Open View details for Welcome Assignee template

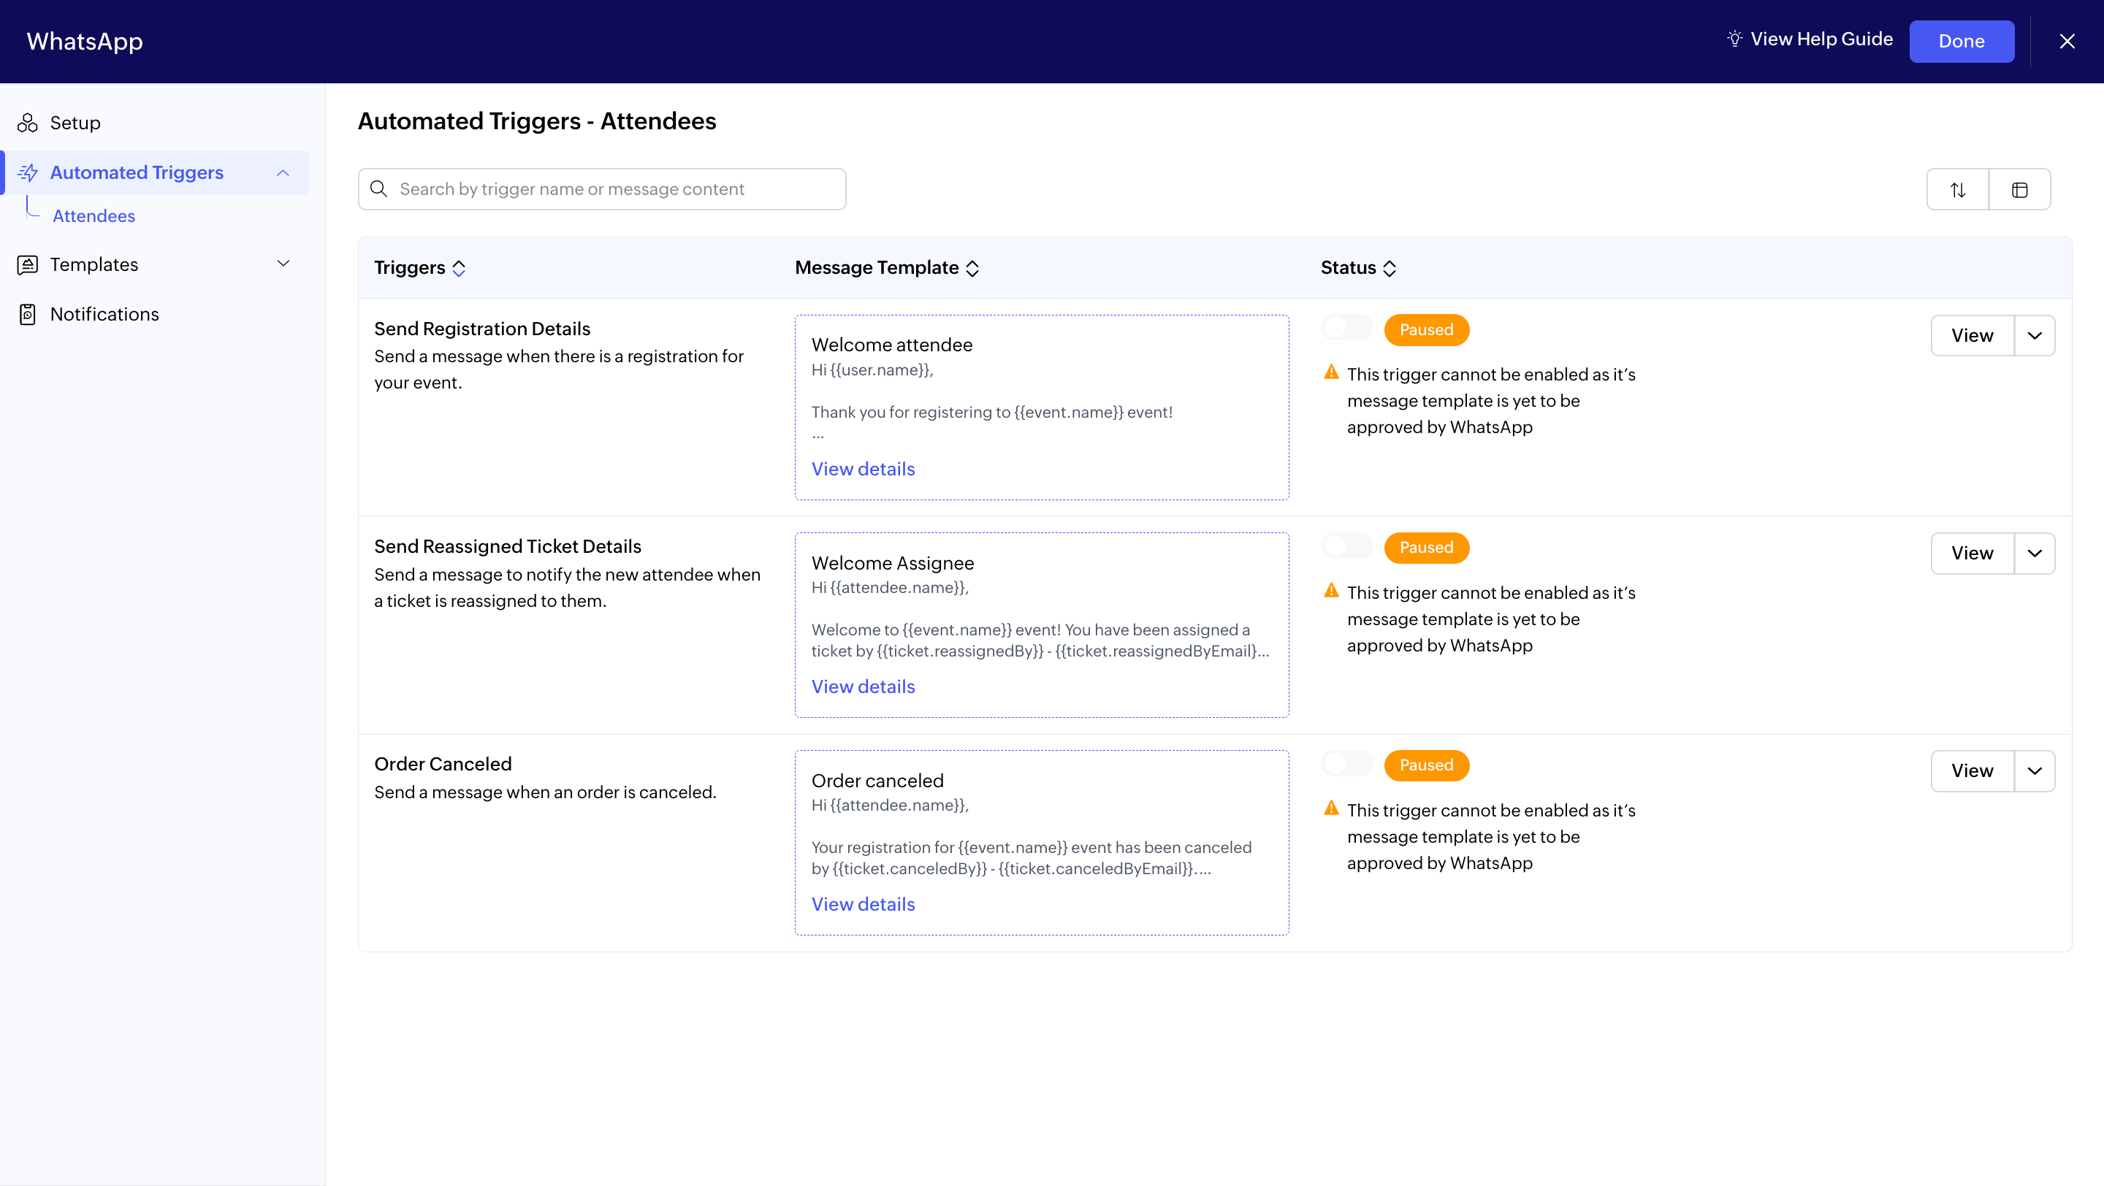click(863, 686)
